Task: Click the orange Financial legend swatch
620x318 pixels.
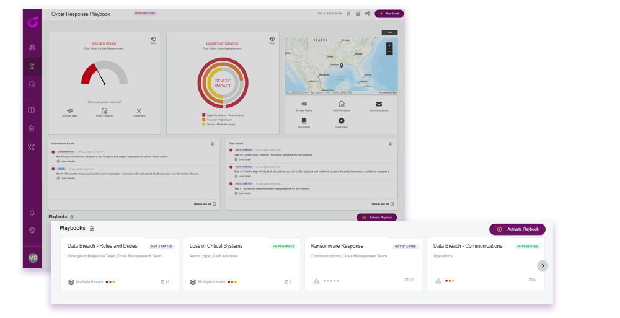Action: tap(203, 120)
